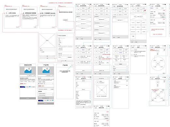The height and width of the screenshot is (127, 170).
Task: Tap the back chevron on 我的客户 screen
Action: [76, 48]
